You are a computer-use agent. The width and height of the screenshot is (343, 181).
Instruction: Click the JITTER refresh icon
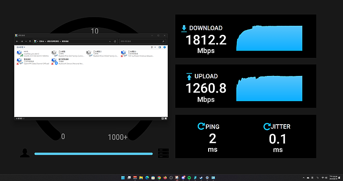click(267, 127)
